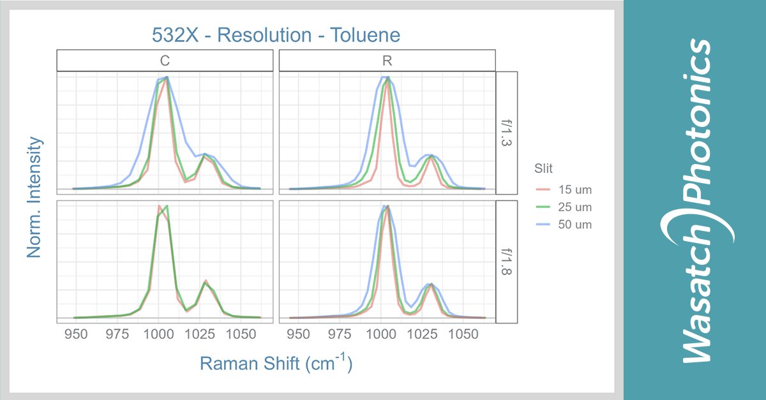Click the '1050' tick under the R panel
The height and width of the screenshot is (400, 766).
coord(462,334)
